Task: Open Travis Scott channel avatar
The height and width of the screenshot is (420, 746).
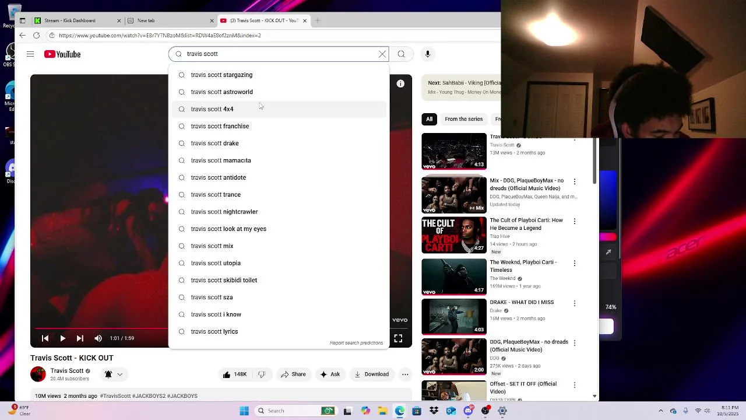Action: click(38, 374)
